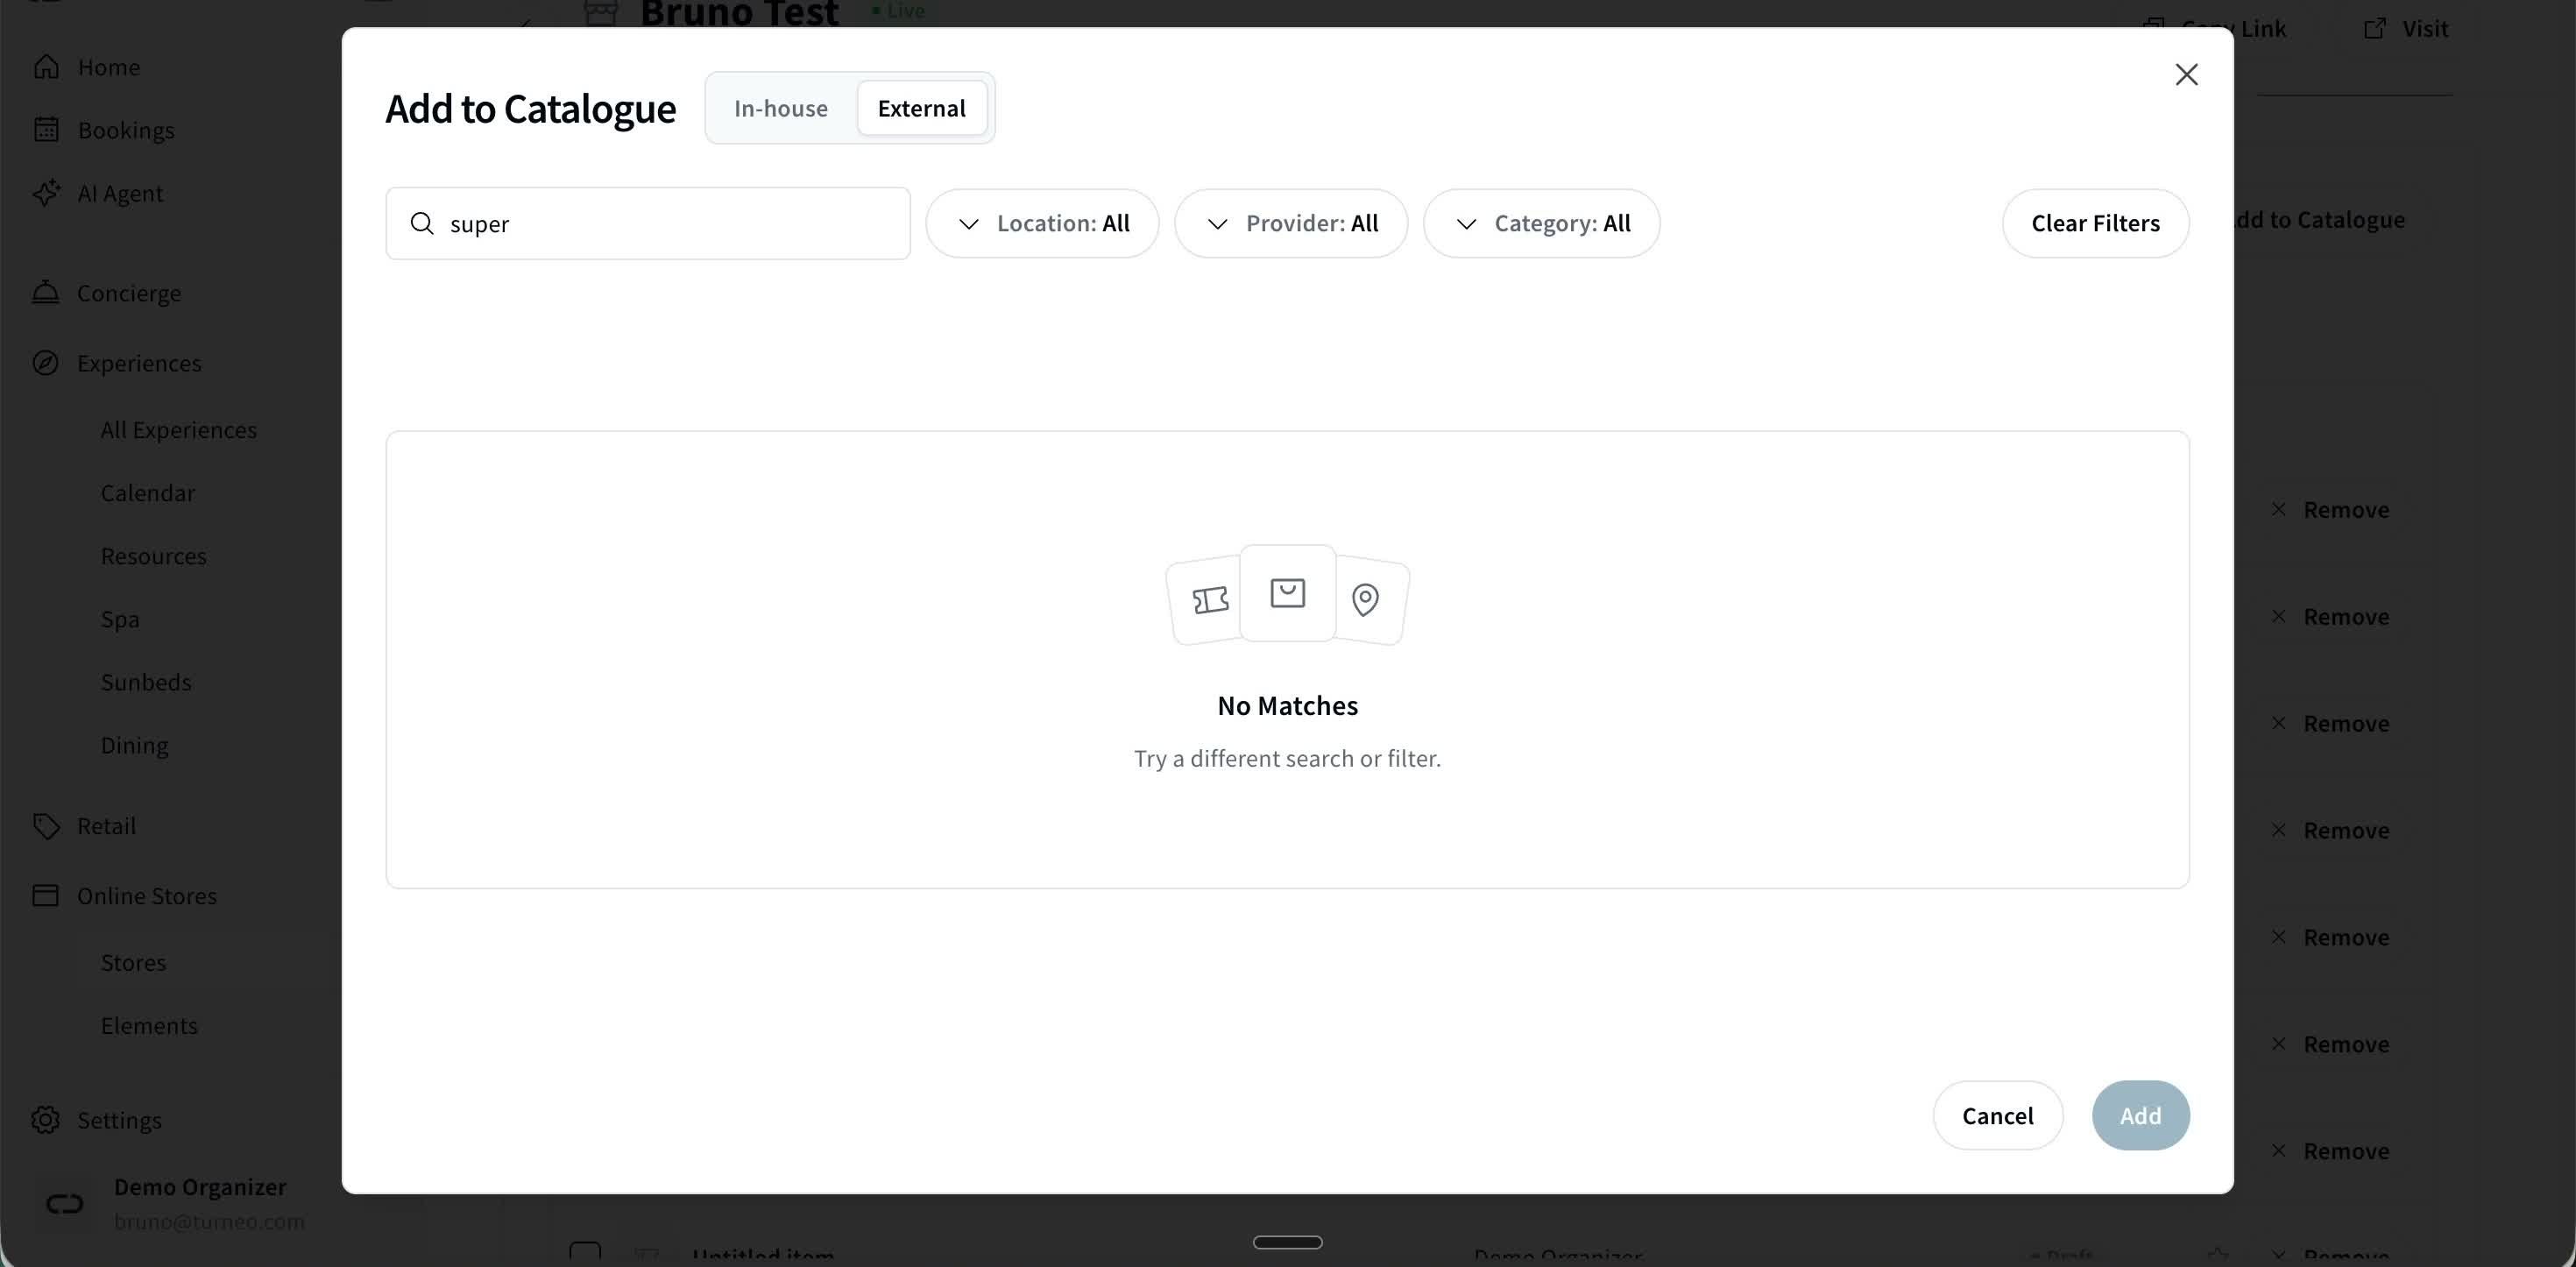Viewport: 2576px width, 1267px height.
Task: Open the Bookings calendar icon
Action: click(x=46, y=129)
